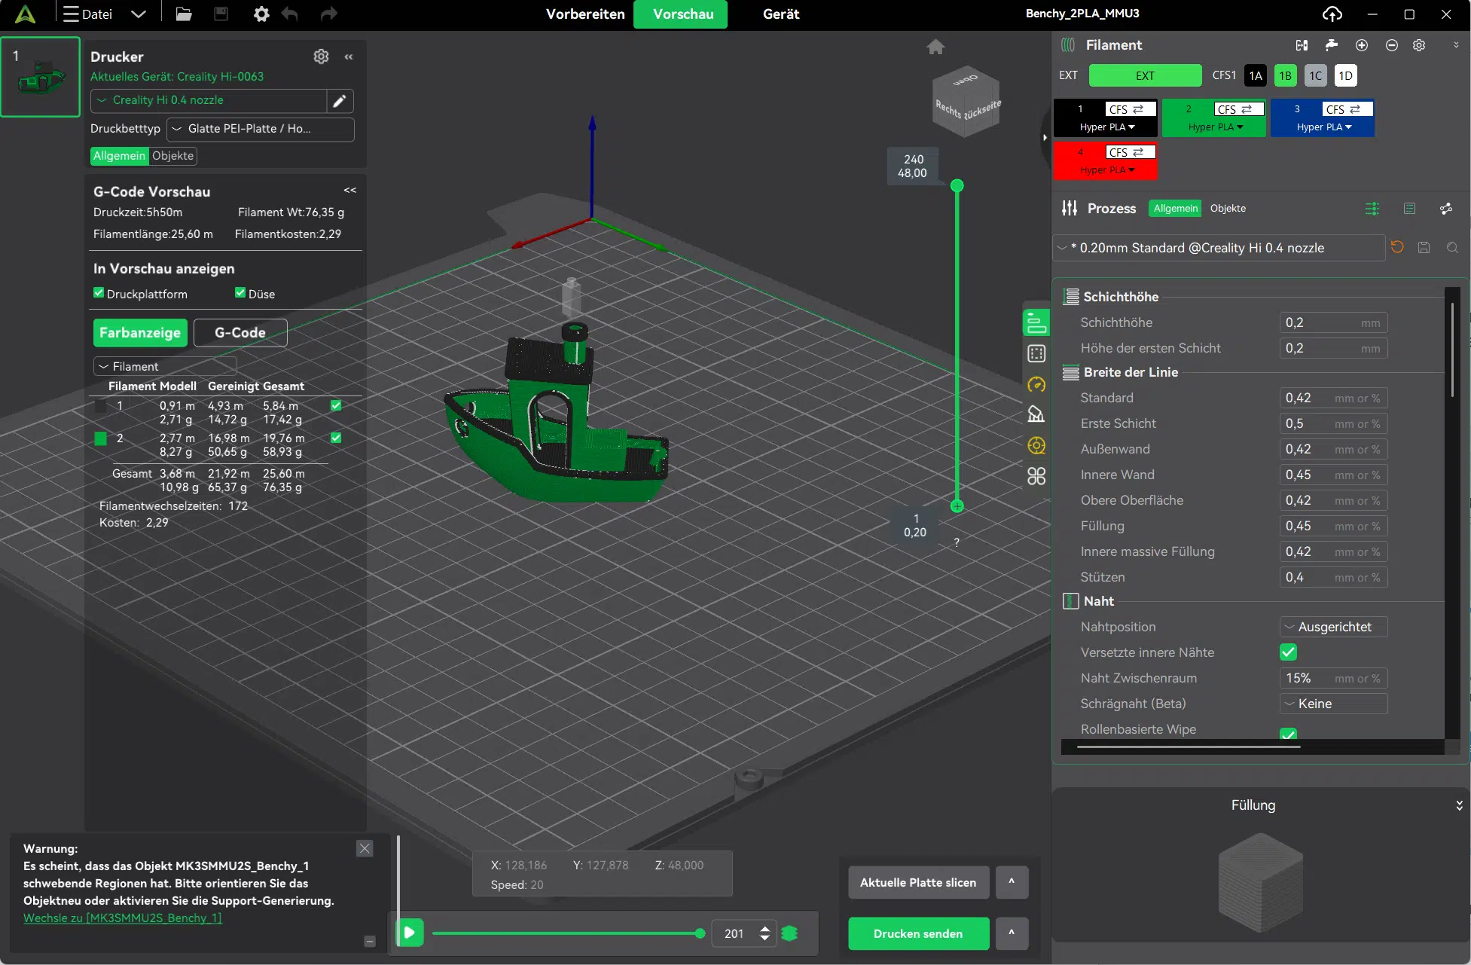Open project folder icon in top bar

click(x=184, y=14)
